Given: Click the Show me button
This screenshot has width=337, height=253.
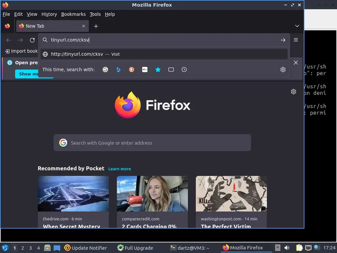Looking at the screenshot, I should tap(27, 74).
